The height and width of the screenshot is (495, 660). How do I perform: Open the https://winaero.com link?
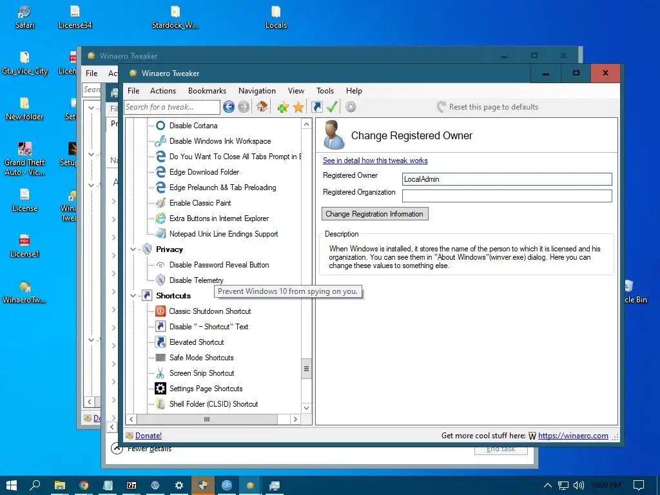[x=573, y=436]
